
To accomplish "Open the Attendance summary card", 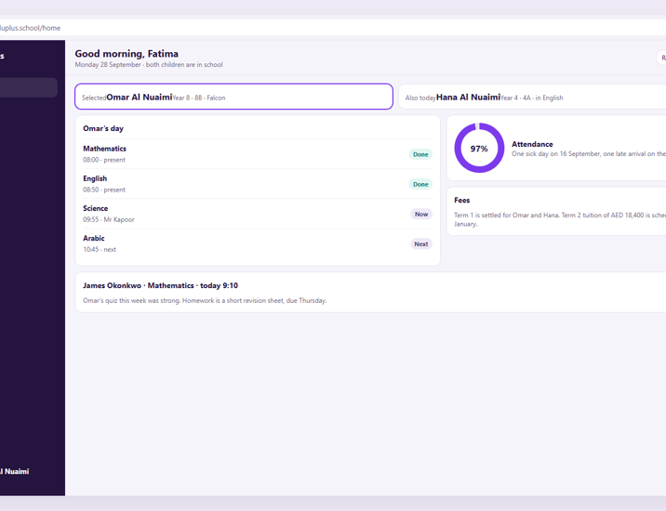I will (556, 148).
